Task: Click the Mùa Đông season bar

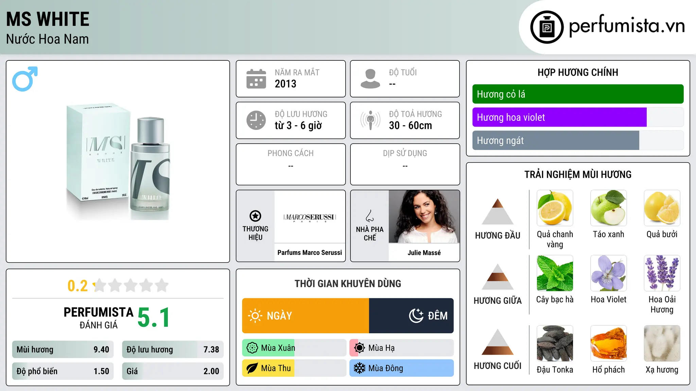Action: tap(402, 368)
